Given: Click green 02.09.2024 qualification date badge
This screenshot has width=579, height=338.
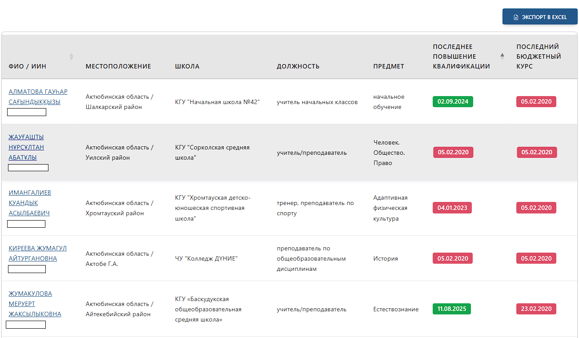Looking at the screenshot, I should click(453, 101).
